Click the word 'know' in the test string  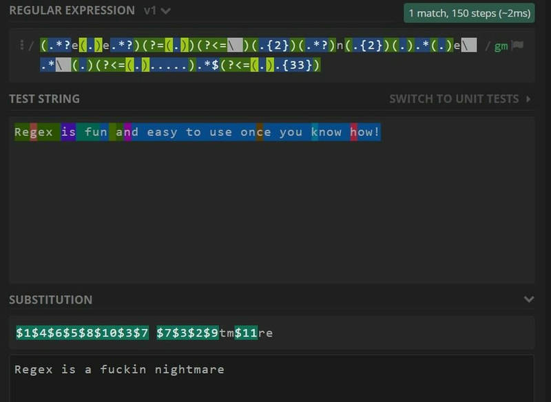(326, 132)
